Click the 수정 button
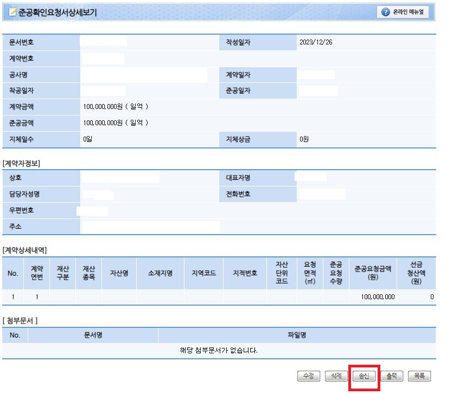The image size is (459, 394). pos(309,376)
